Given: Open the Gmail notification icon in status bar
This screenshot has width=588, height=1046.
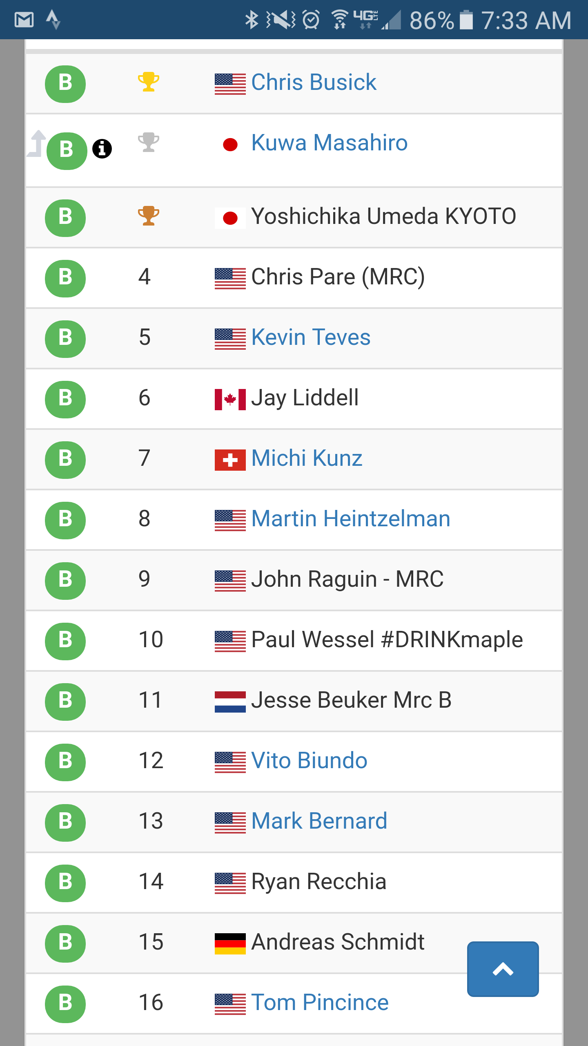Looking at the screenshot, I should point(24,20).
